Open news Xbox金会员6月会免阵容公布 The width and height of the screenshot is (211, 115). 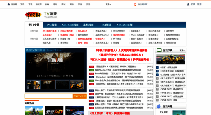(x=119, y=80)
